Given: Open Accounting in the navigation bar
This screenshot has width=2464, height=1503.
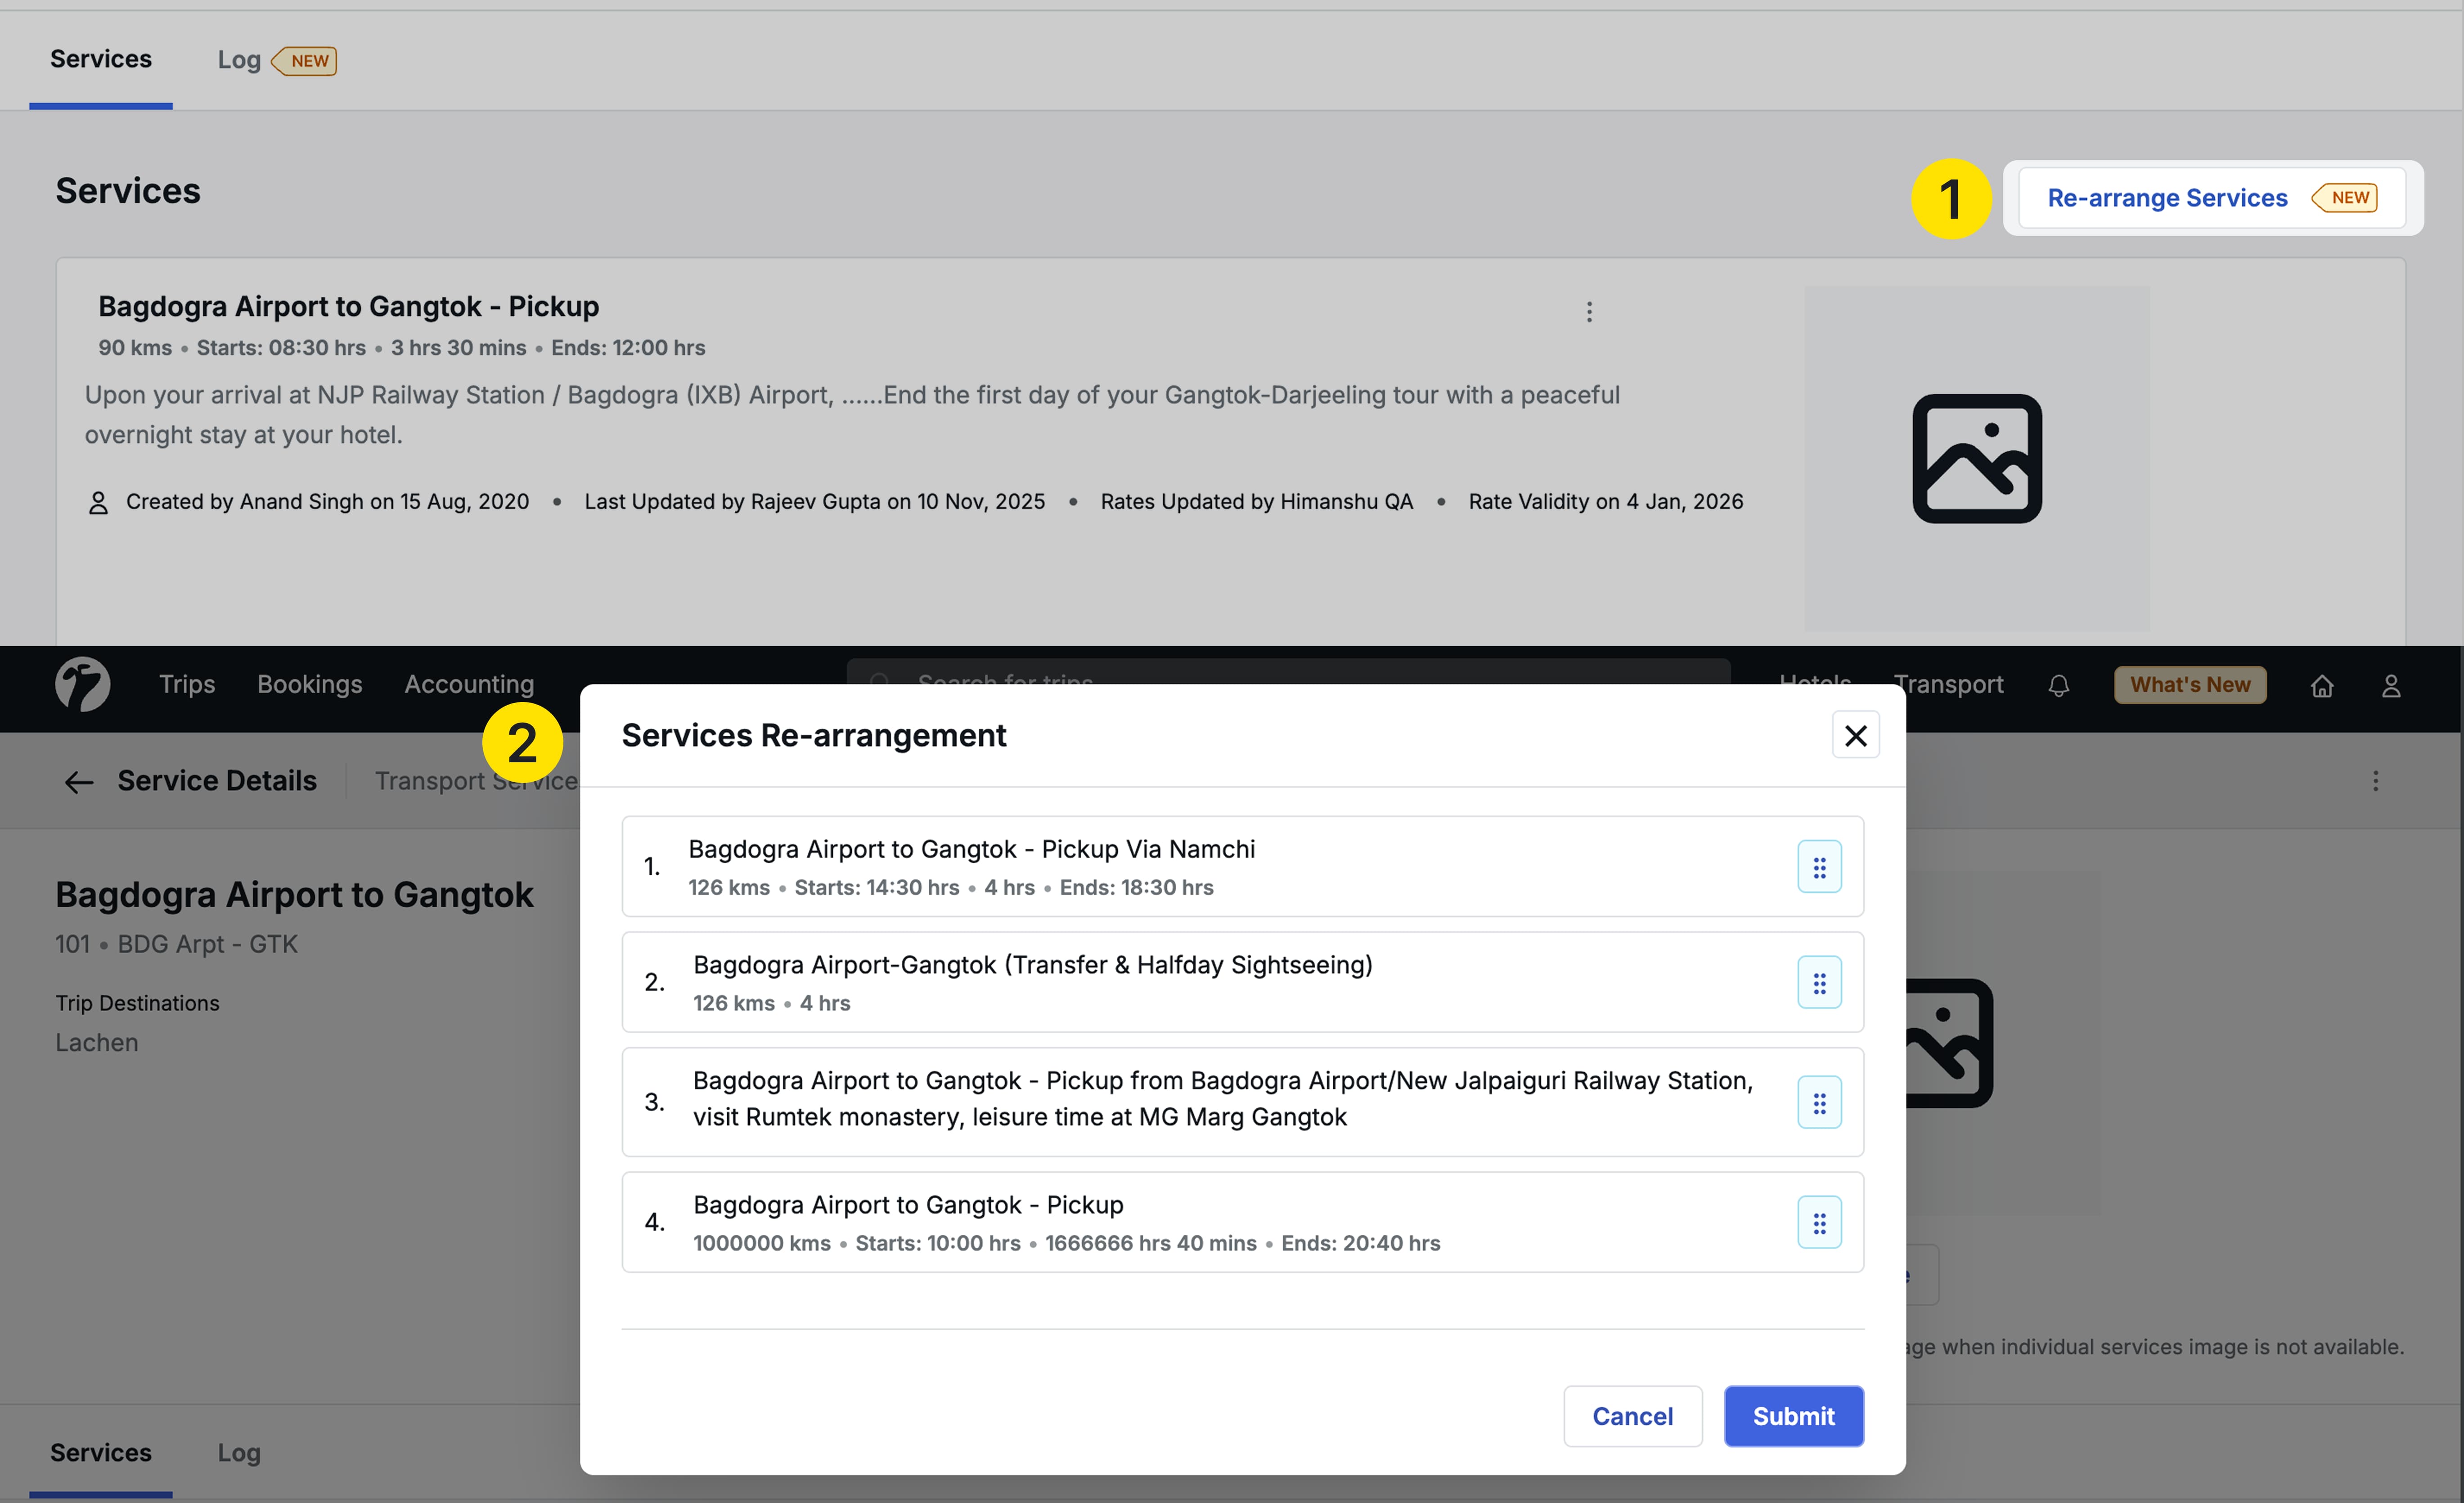Looking at the screenshot, I should click(469, 684).
